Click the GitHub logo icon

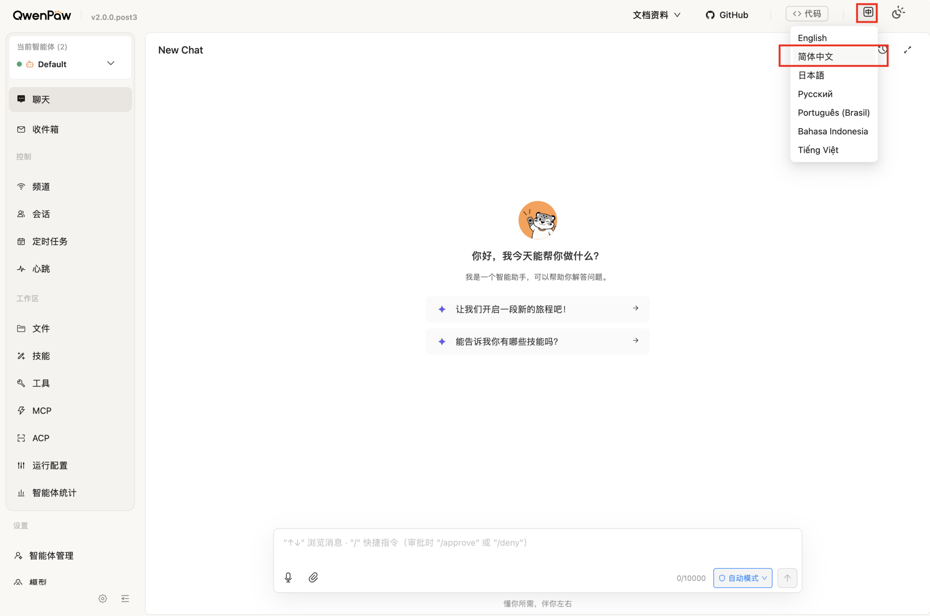[x=709, y=15]
